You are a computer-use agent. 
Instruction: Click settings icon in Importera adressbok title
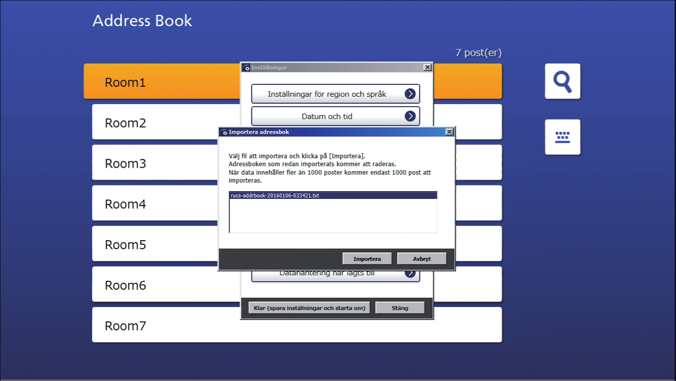(x=224, y=132)
